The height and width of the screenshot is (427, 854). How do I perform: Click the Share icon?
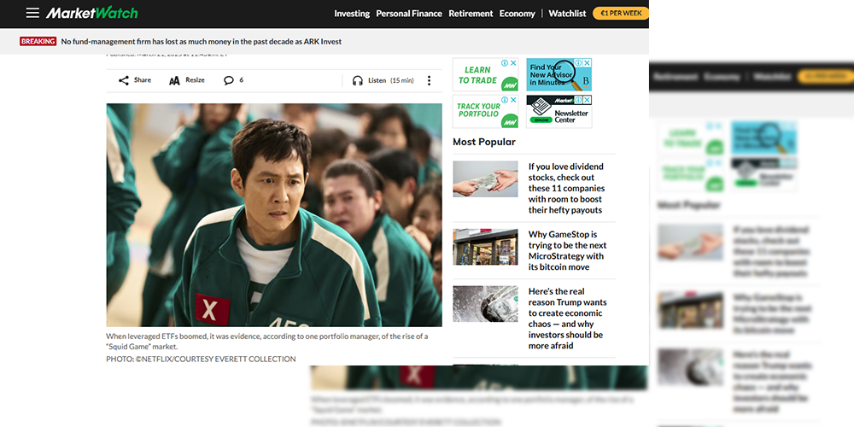pyautogui.click(x=124, y=80)
